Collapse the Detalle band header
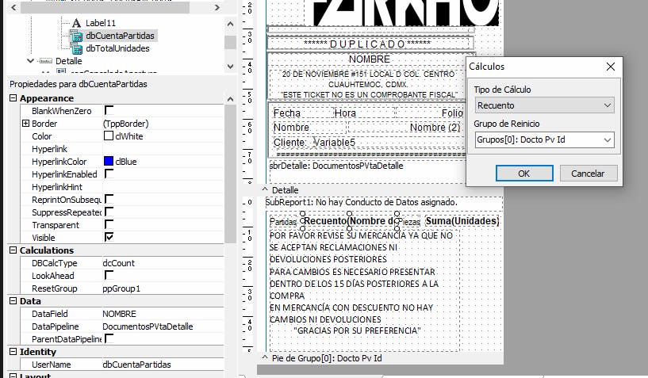The image size is (648, 378). (x=265, y=189)
